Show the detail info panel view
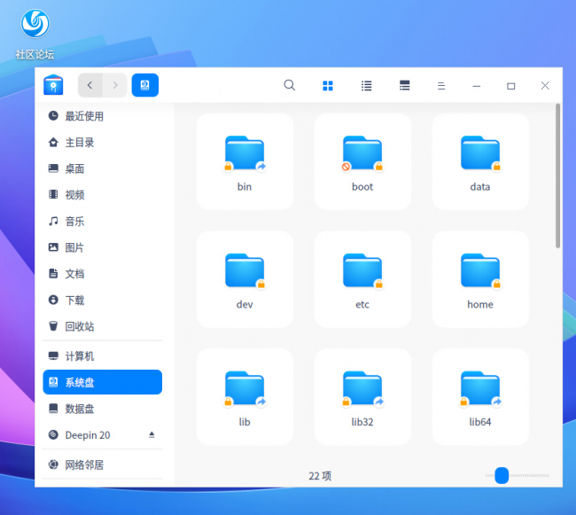The height and width of the screenshot is (515, 576). (404, 86)
